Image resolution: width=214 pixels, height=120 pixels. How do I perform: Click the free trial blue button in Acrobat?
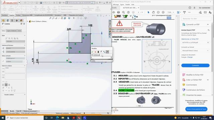coord(196,109)
